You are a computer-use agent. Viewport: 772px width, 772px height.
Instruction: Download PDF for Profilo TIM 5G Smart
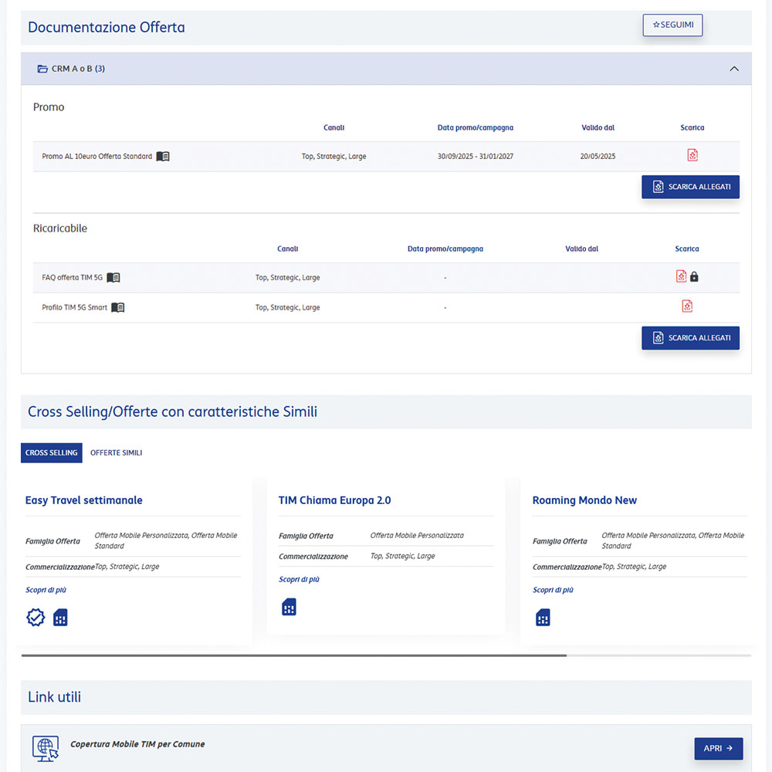[x=687, y=306]
